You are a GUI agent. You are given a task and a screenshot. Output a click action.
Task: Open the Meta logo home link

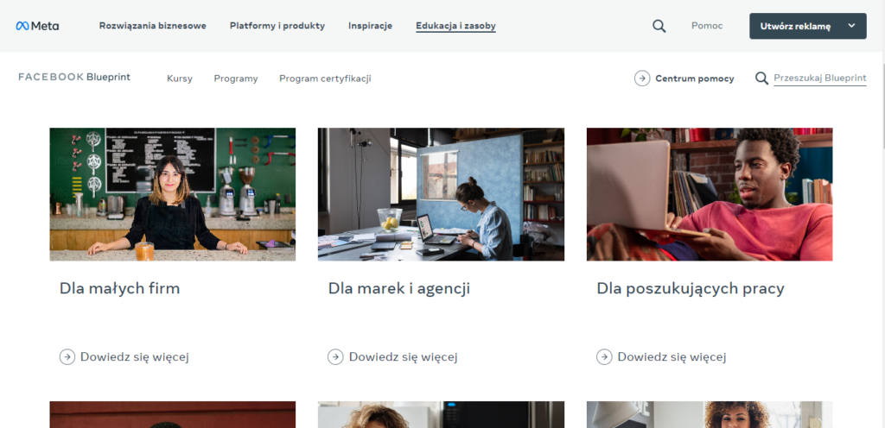37,26
